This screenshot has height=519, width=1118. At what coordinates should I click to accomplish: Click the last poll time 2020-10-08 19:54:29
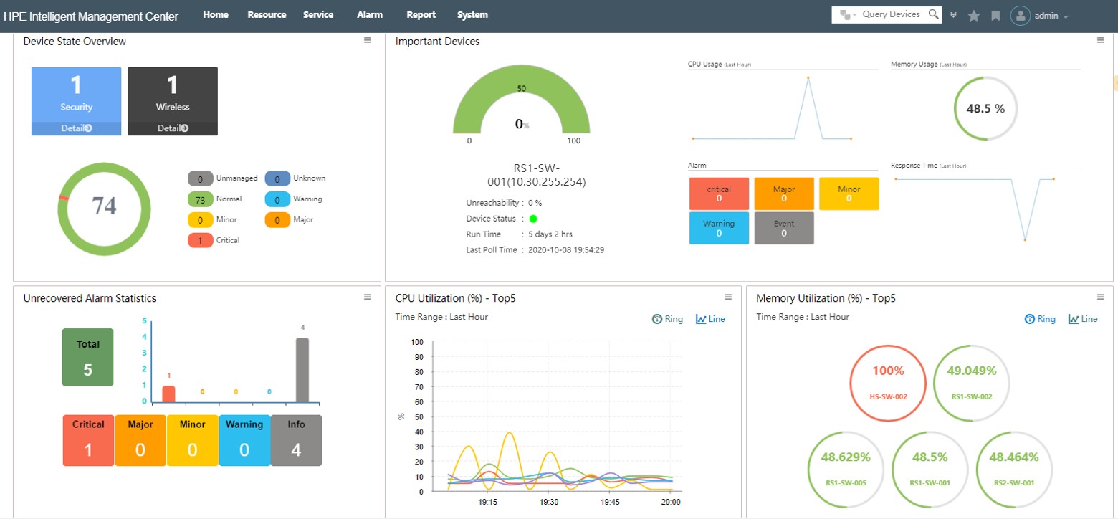pyautogui.click(x=566, y=250)
